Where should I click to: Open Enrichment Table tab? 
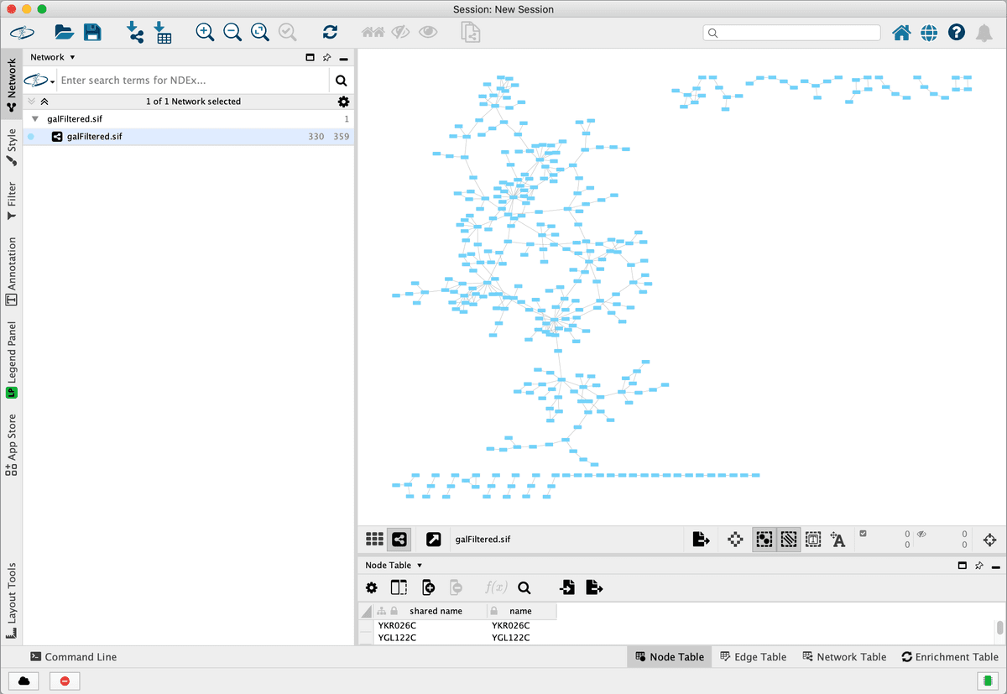[x=950, y=657]
